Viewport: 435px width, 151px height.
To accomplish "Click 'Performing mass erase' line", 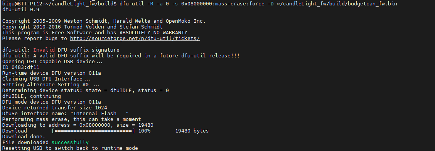I will click(x=72, y=119).
